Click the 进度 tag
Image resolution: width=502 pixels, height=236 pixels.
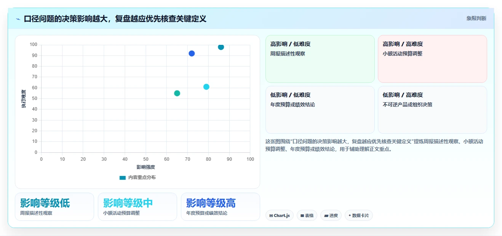[331, 215]
